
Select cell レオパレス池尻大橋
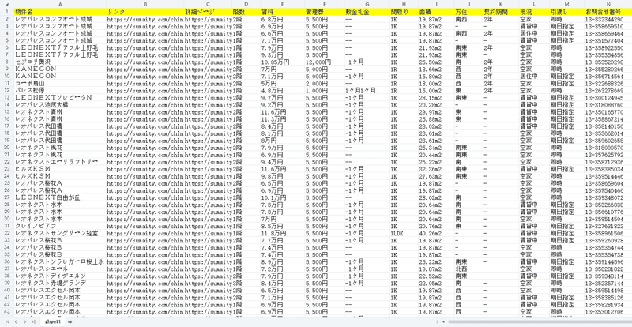click(60, 105)
